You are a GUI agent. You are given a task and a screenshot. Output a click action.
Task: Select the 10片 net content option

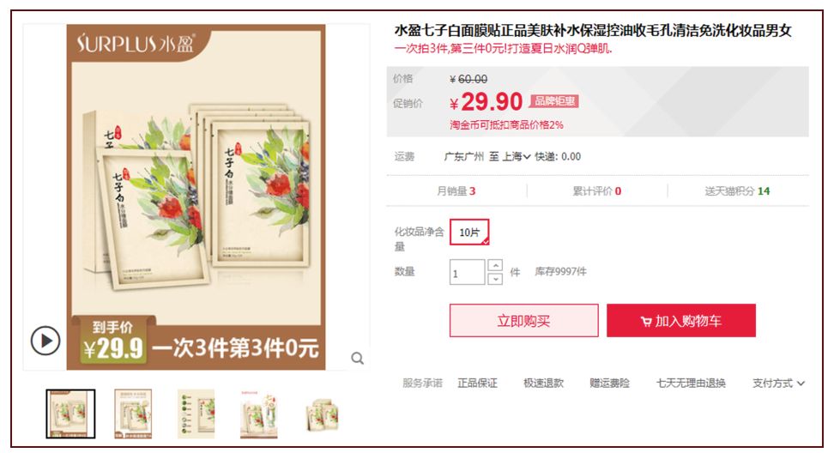point(469,233)
